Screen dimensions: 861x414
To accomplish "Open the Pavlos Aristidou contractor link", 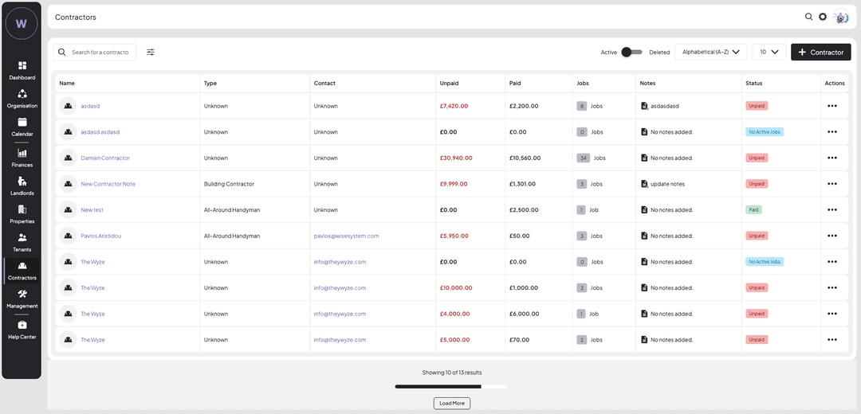I will (x=101, y=236).
